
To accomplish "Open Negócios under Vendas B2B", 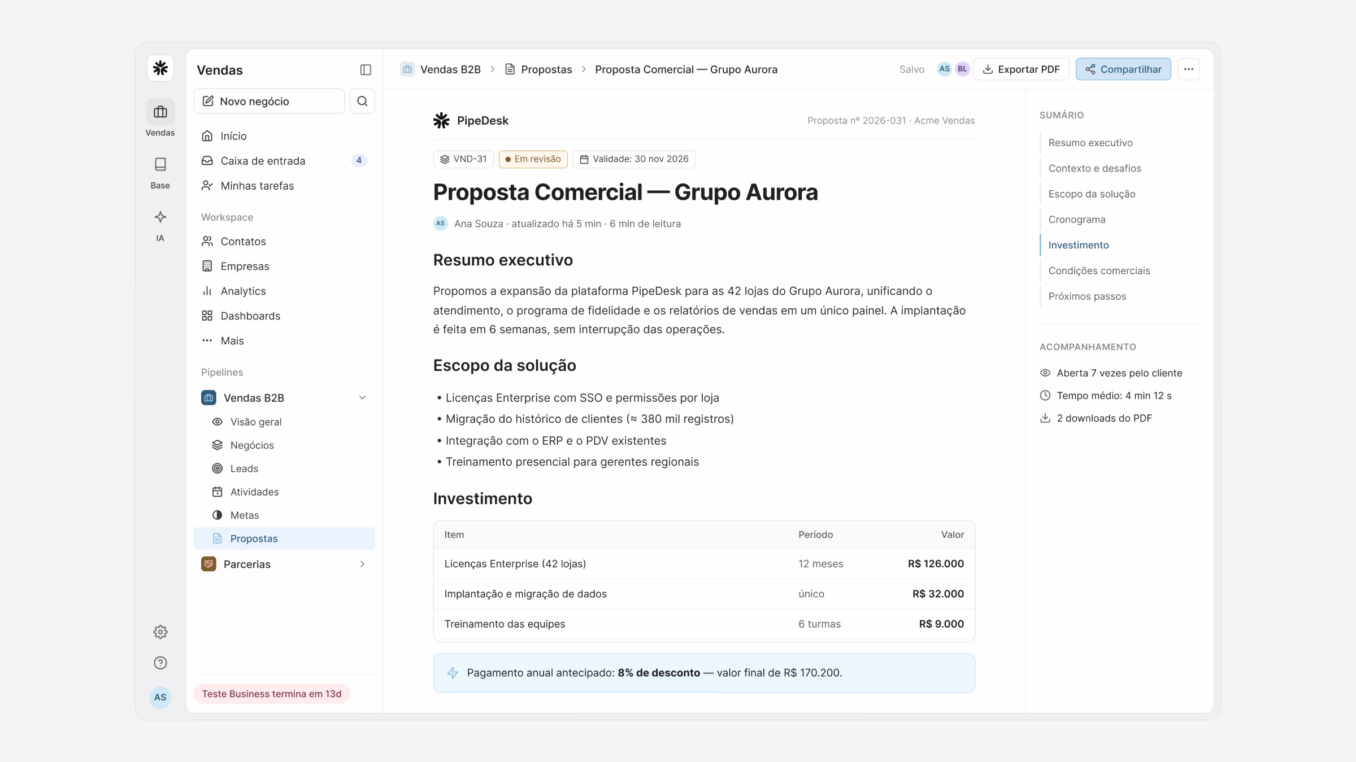I will [284, 445].
